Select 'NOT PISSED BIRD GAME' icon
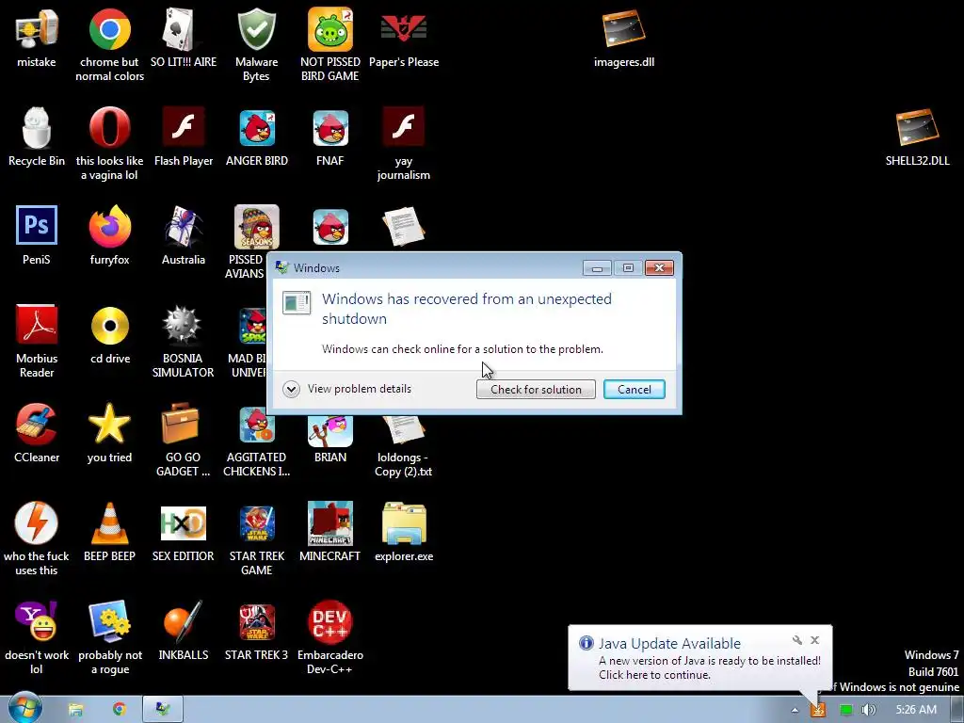 click(x=330, y=29)
